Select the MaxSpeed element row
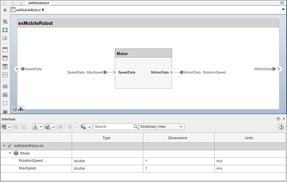287x182 pixels. 143,168
